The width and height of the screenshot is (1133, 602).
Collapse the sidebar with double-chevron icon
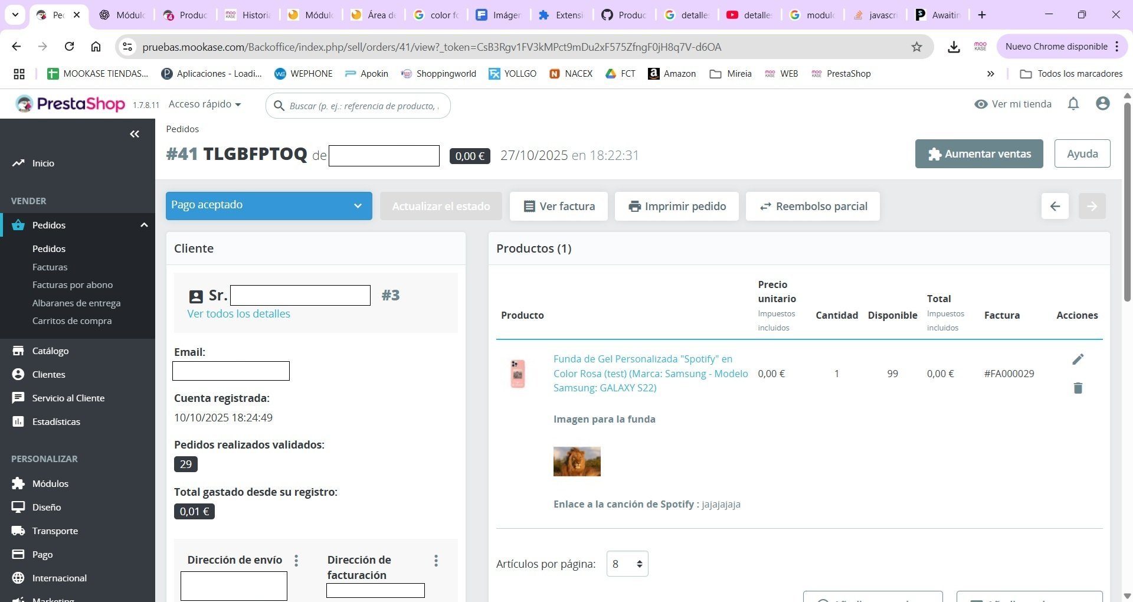[135, 134]
